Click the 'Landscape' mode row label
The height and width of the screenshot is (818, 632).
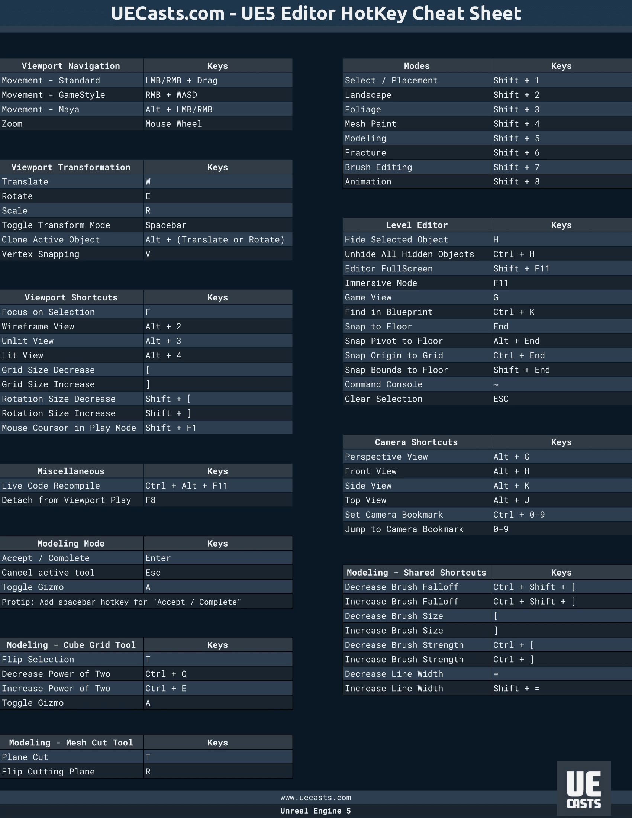tap(417, 95)
